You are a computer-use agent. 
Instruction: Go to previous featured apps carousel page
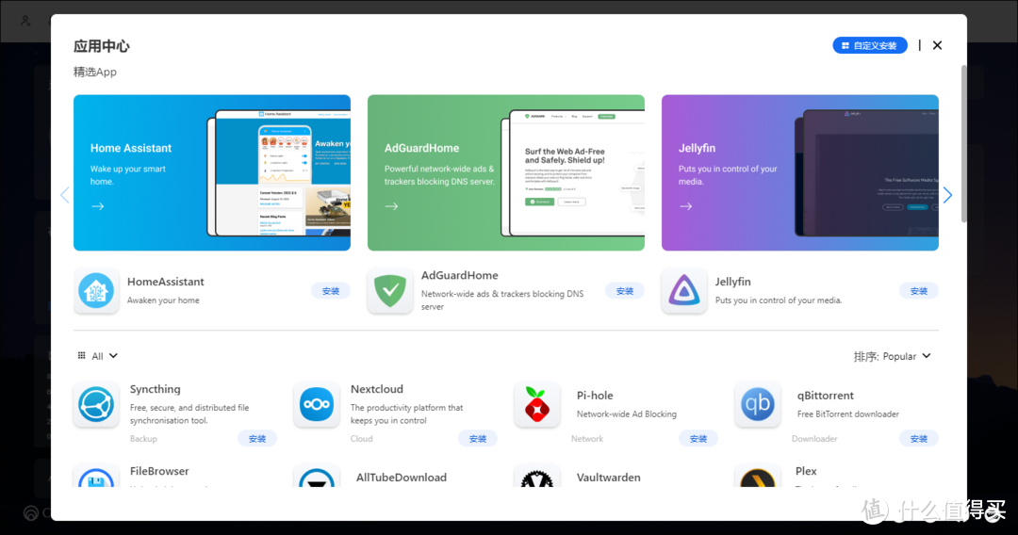64,195
